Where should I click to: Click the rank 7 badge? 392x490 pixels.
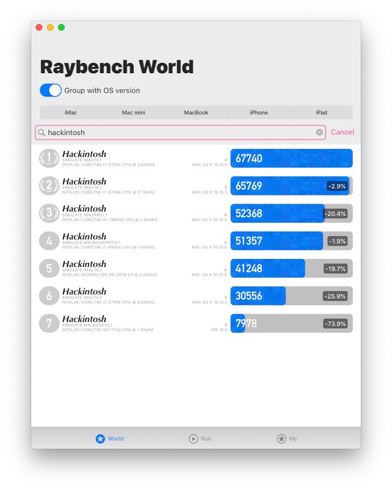tap(49, 323)
